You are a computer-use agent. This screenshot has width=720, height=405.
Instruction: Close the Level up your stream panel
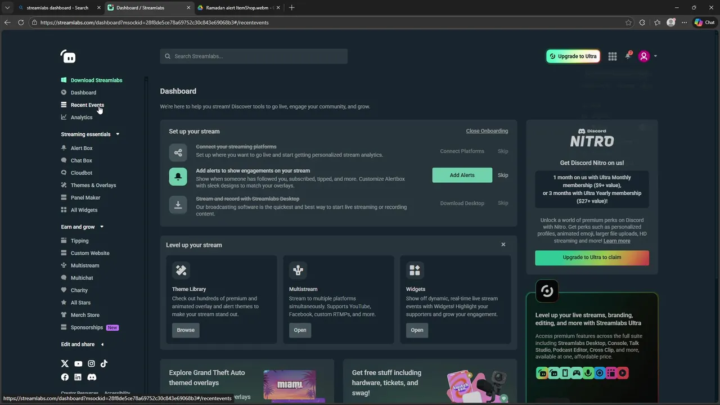point(503,245)
